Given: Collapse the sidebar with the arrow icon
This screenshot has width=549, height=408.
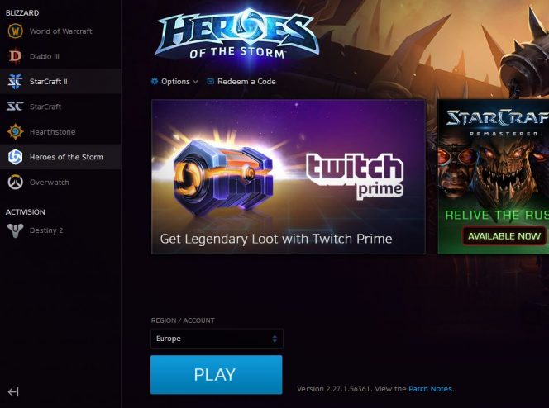Looking at the screenshot, I should [13, 392].
